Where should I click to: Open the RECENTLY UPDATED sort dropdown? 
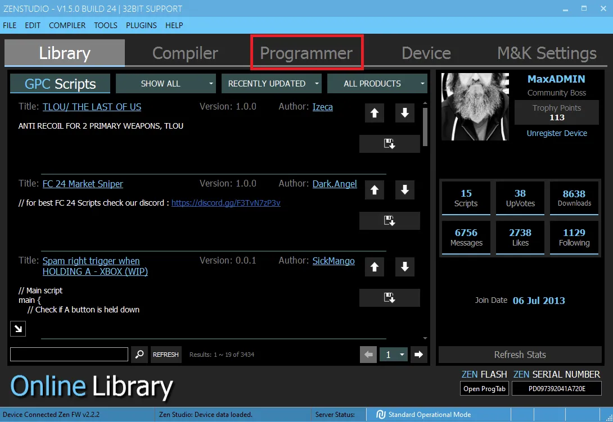coord(271,84)
